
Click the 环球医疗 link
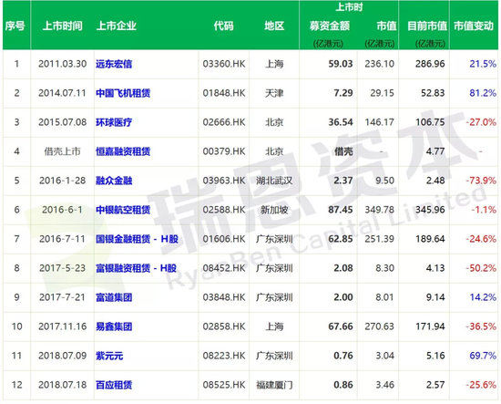pos(114,122)
